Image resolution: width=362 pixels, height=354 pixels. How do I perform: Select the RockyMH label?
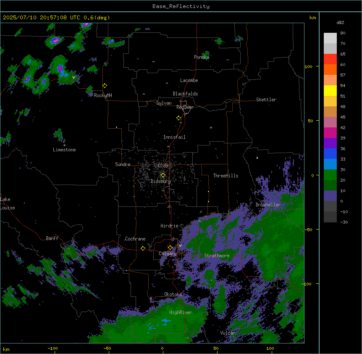click(x=103, y=95)
